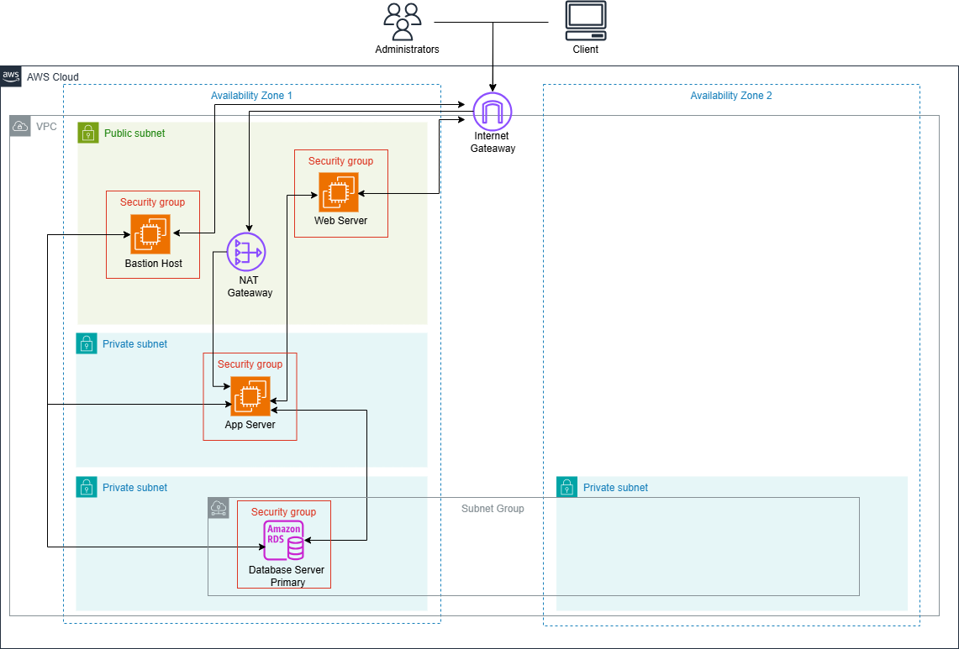Select the Web Server EC2 icon
The image size is (959, 649).
[339, 192]
